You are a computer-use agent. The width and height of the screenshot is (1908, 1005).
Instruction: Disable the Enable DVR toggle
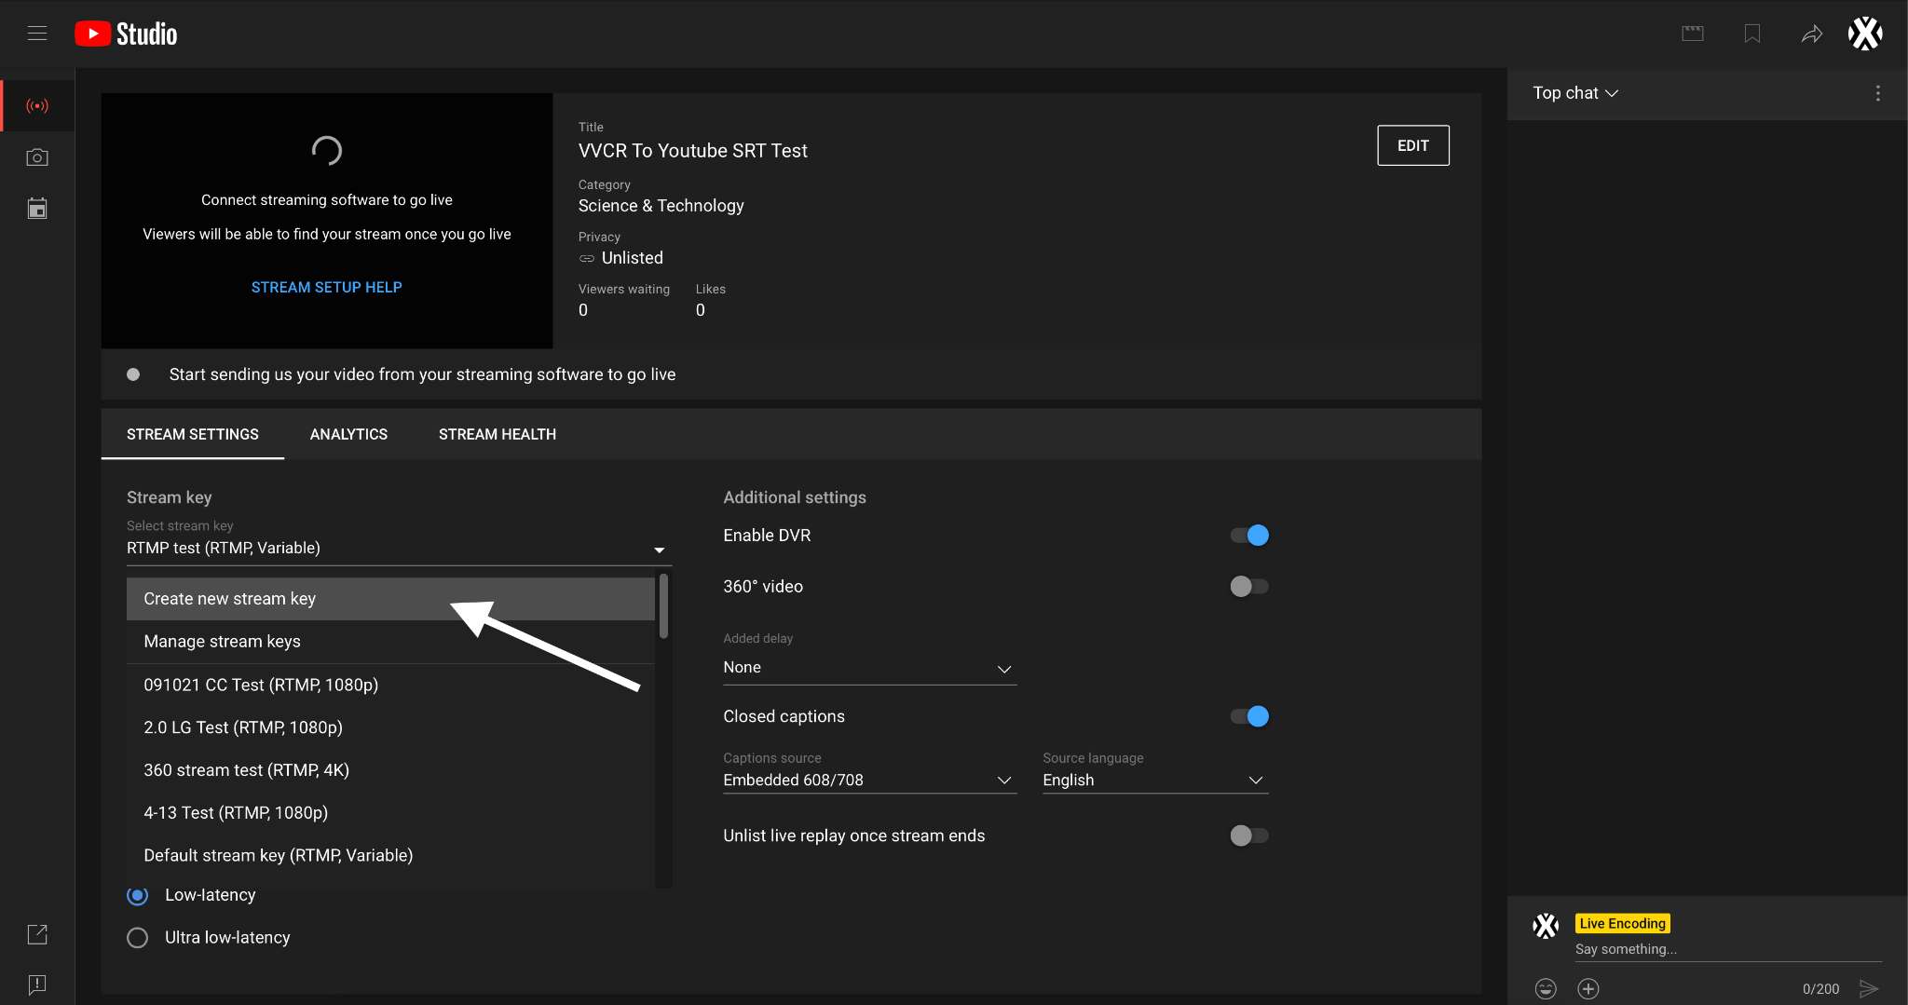tap(1248, 535)
